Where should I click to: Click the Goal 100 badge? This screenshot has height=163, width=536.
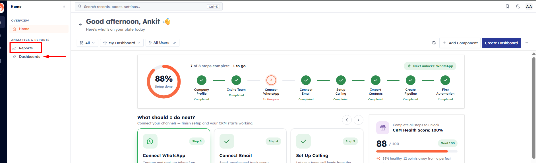[448, 143]
